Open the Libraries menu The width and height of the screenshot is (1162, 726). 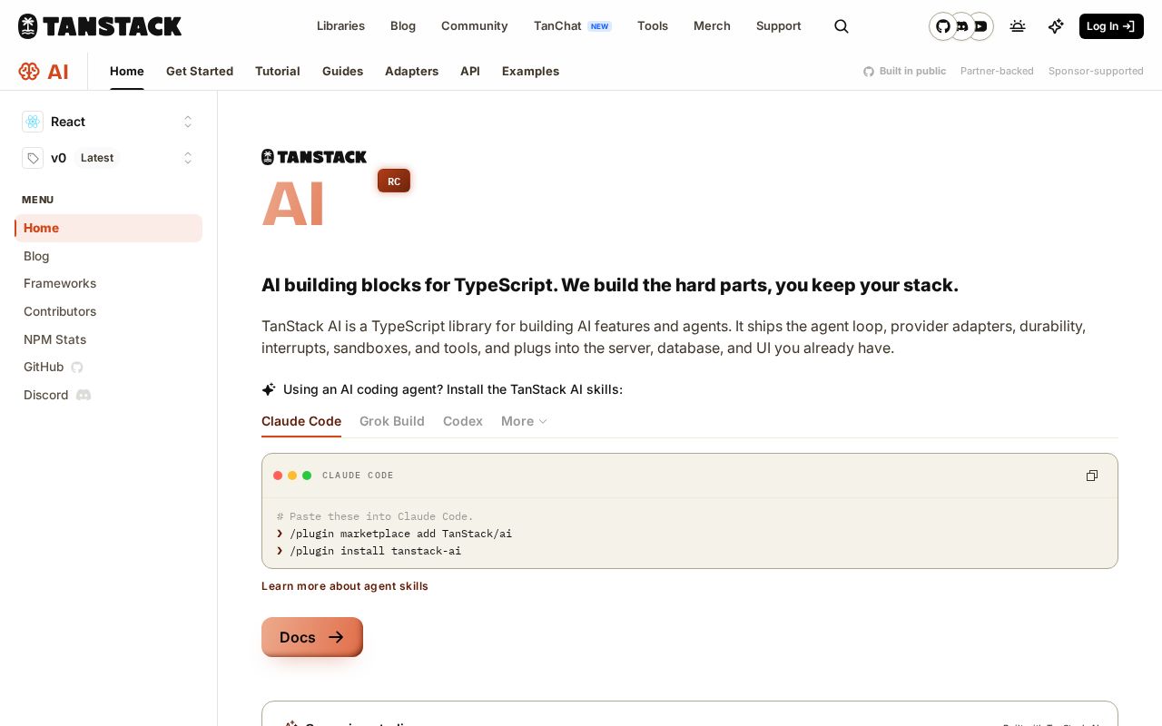[x=340, y=26]
